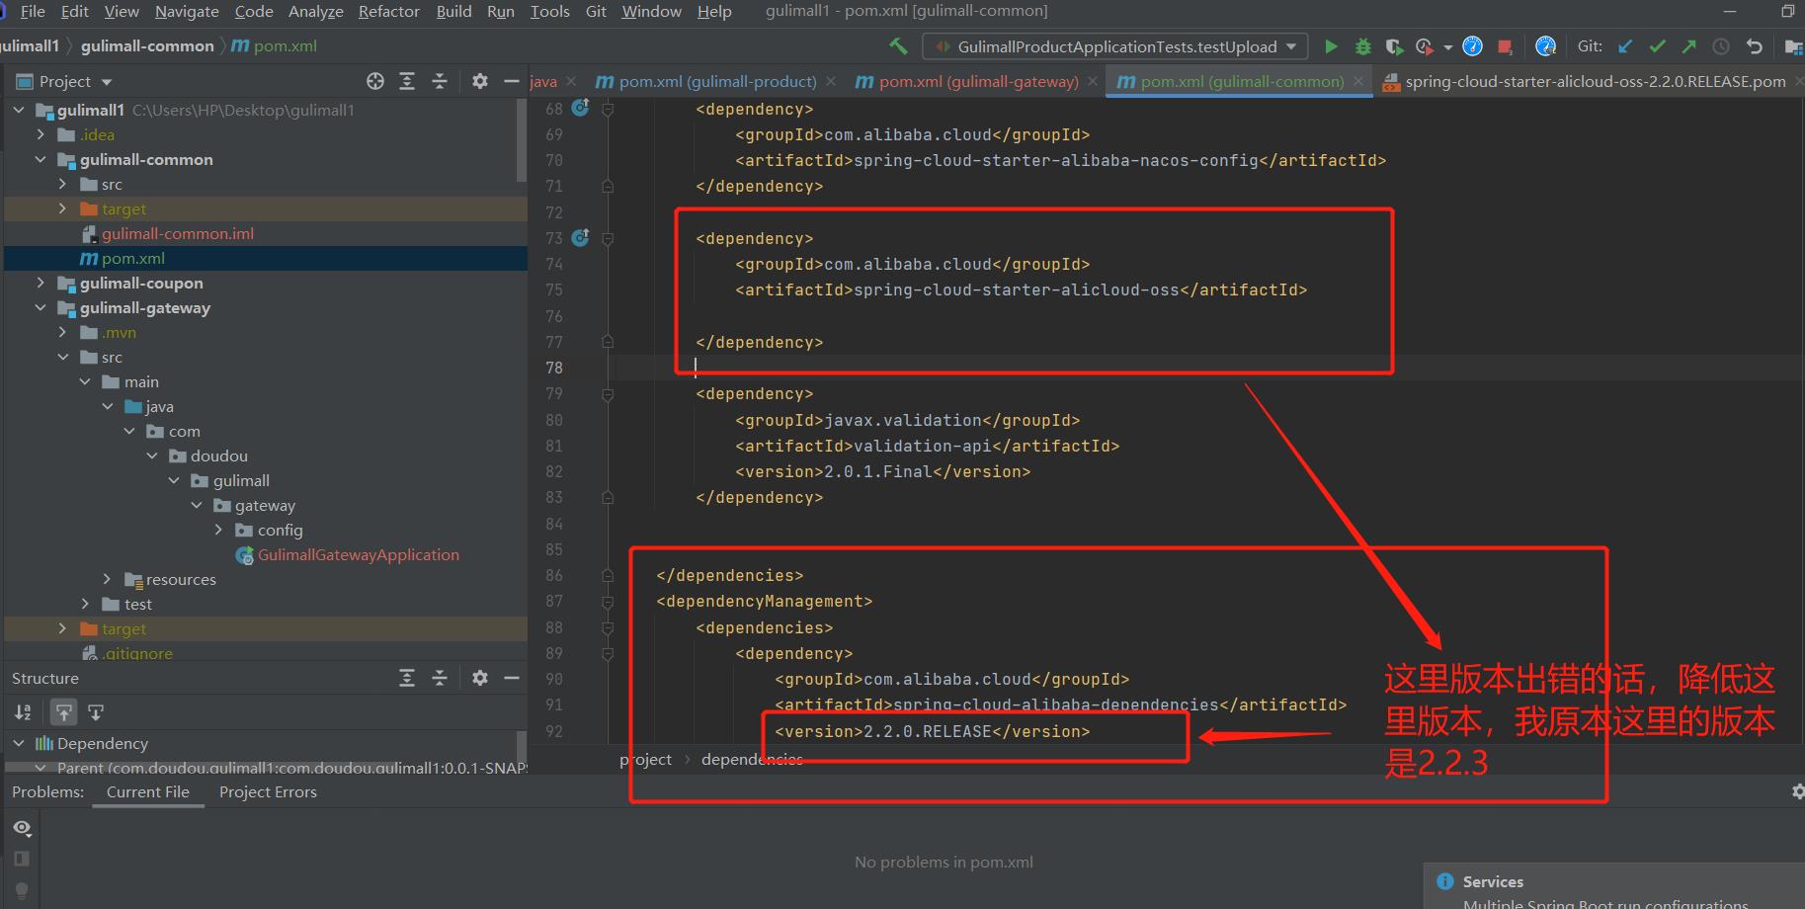Hide the Project panel with minus icon

click(511, 81)
